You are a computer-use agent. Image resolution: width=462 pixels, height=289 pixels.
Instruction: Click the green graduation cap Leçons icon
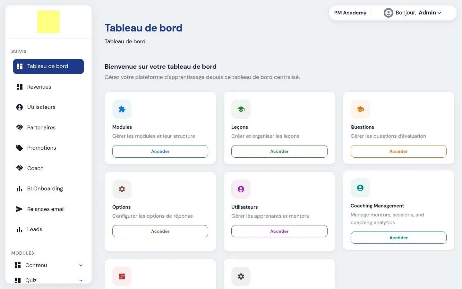pyautogui.click(x=241, y=109)
